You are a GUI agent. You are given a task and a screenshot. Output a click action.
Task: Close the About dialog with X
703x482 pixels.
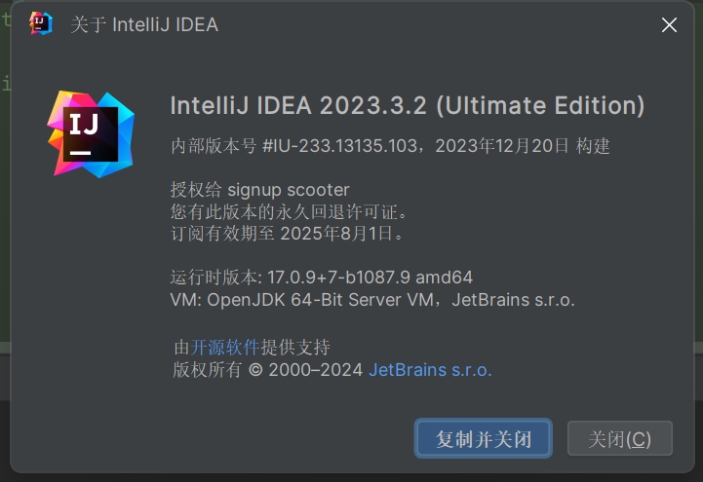point(669,25)
